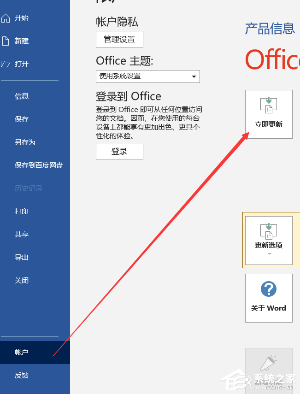Click the 登录到 Office heading
Screen dimensions: 300x394
pyautogui.click(x=129, y=96)
